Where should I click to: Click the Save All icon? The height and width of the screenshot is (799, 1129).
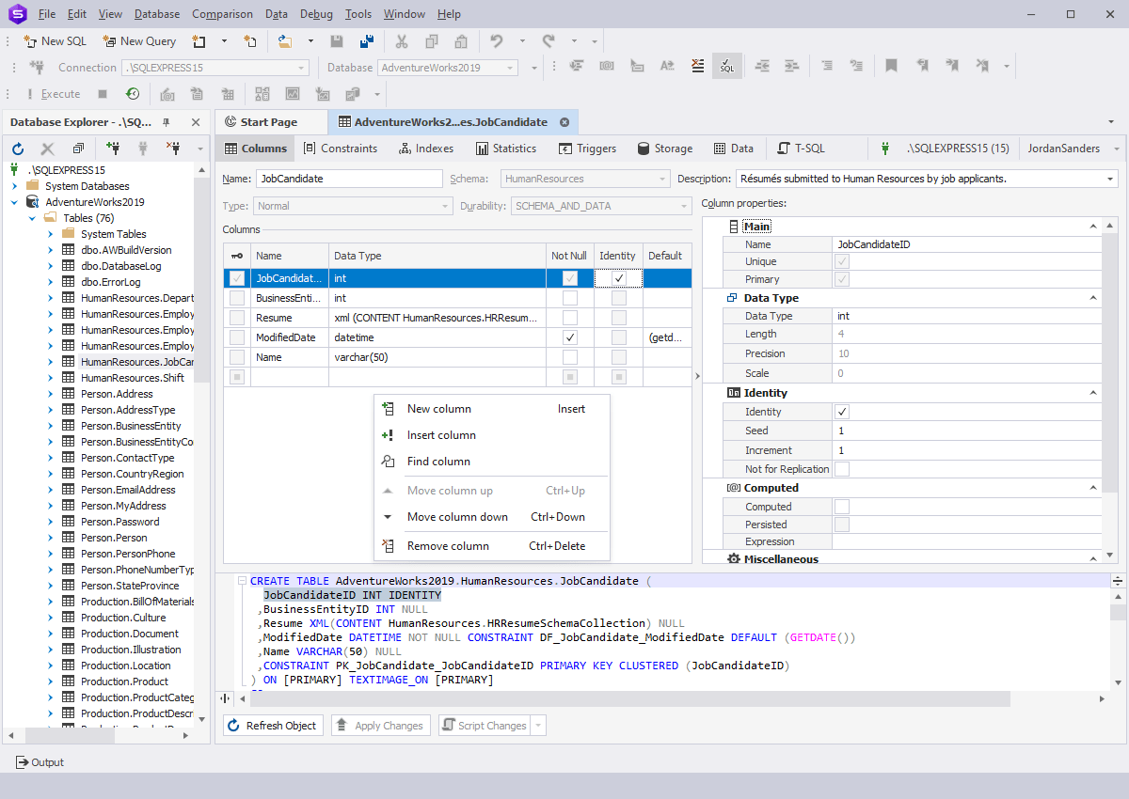366,41
